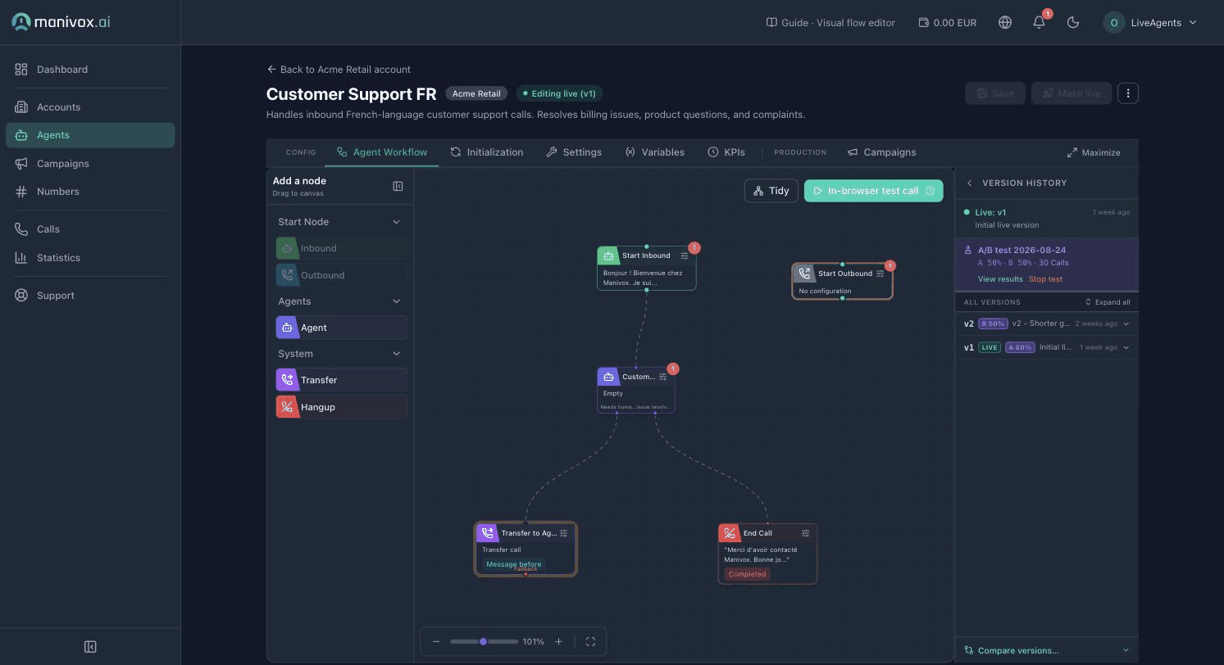Open Start Inbound node settings icon

tap(685, 256)
